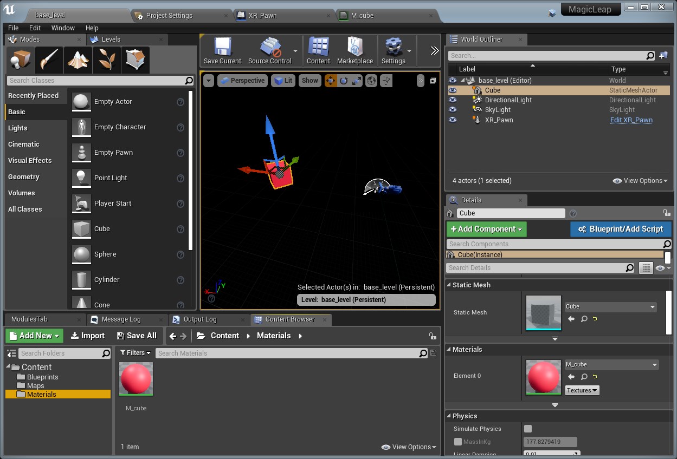Viewport: 677px width, 459px height.
Task: Open surface snapping options in viewport
Action: [x=386, y=81]
